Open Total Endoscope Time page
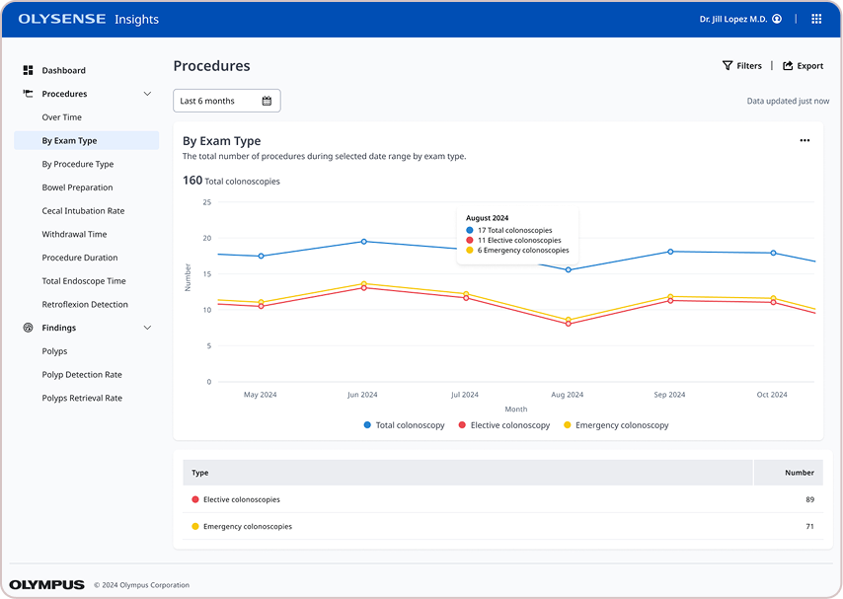843x599 pixels. click(x=84, y=280)
